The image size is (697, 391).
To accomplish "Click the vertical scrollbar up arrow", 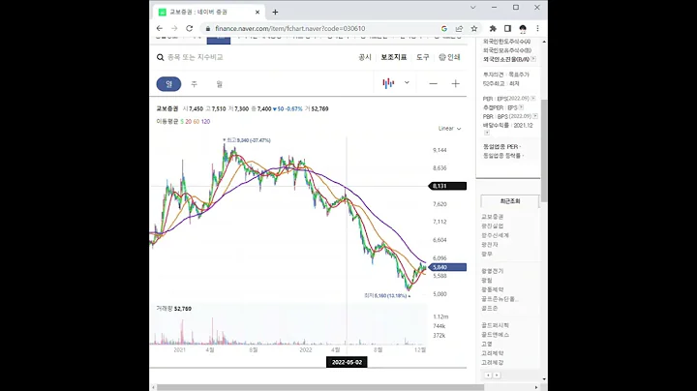I will point(544,42).
